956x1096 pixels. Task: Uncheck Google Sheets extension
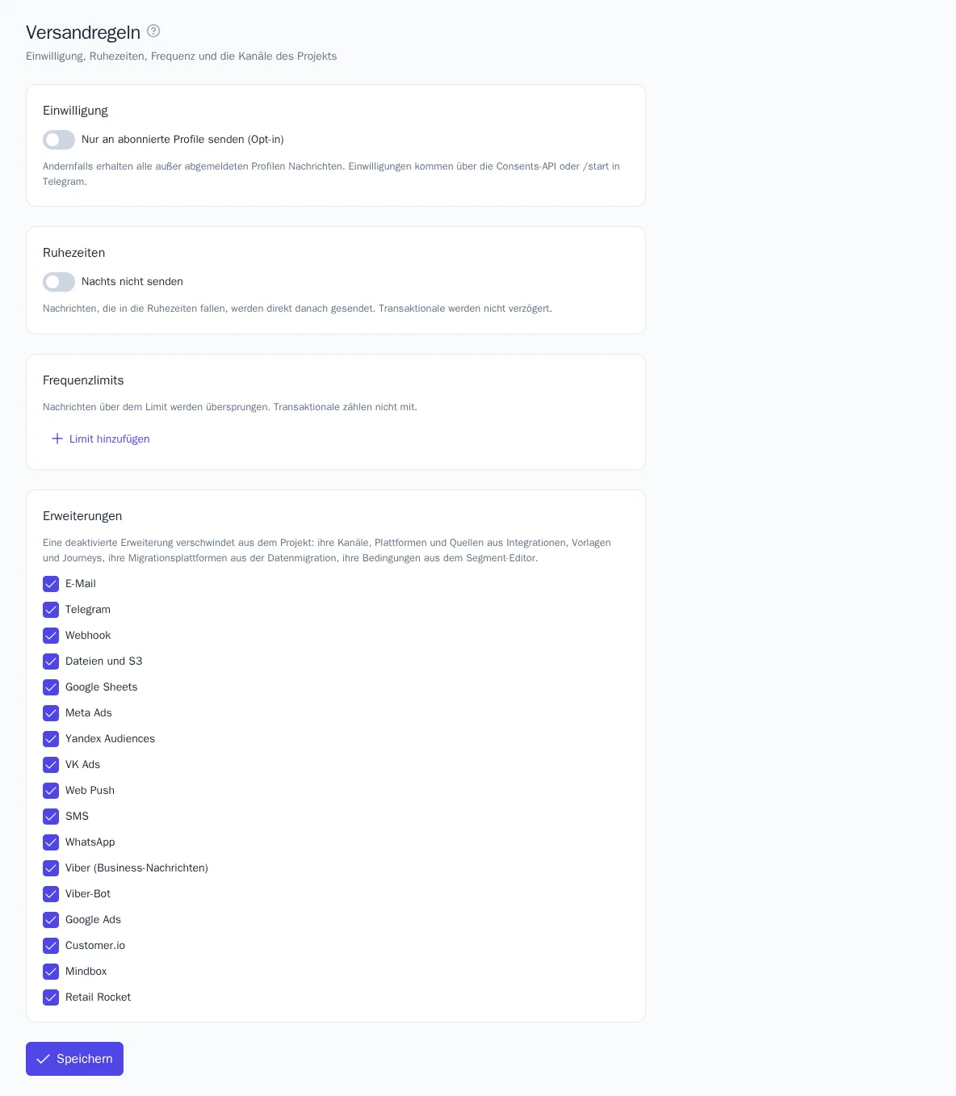click(x=51, y=687)
